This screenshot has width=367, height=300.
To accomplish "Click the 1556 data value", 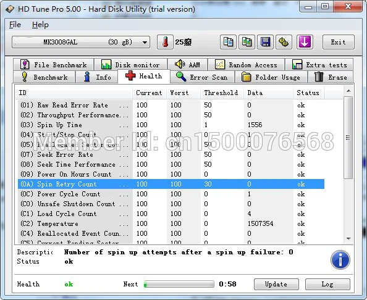I will [x=255, y=125].
